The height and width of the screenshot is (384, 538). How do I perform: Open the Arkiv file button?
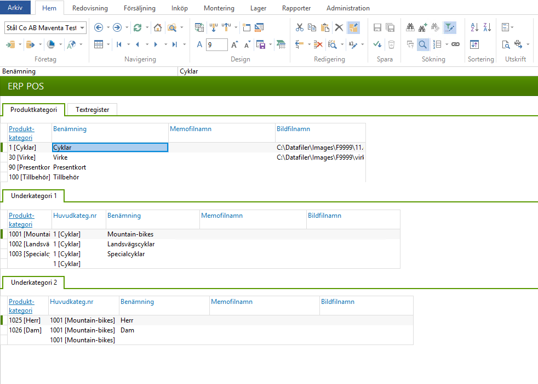point(15,8)
